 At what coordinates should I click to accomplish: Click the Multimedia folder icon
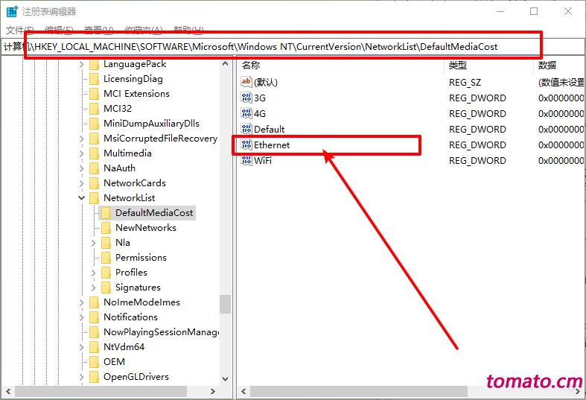pos(94,153)
